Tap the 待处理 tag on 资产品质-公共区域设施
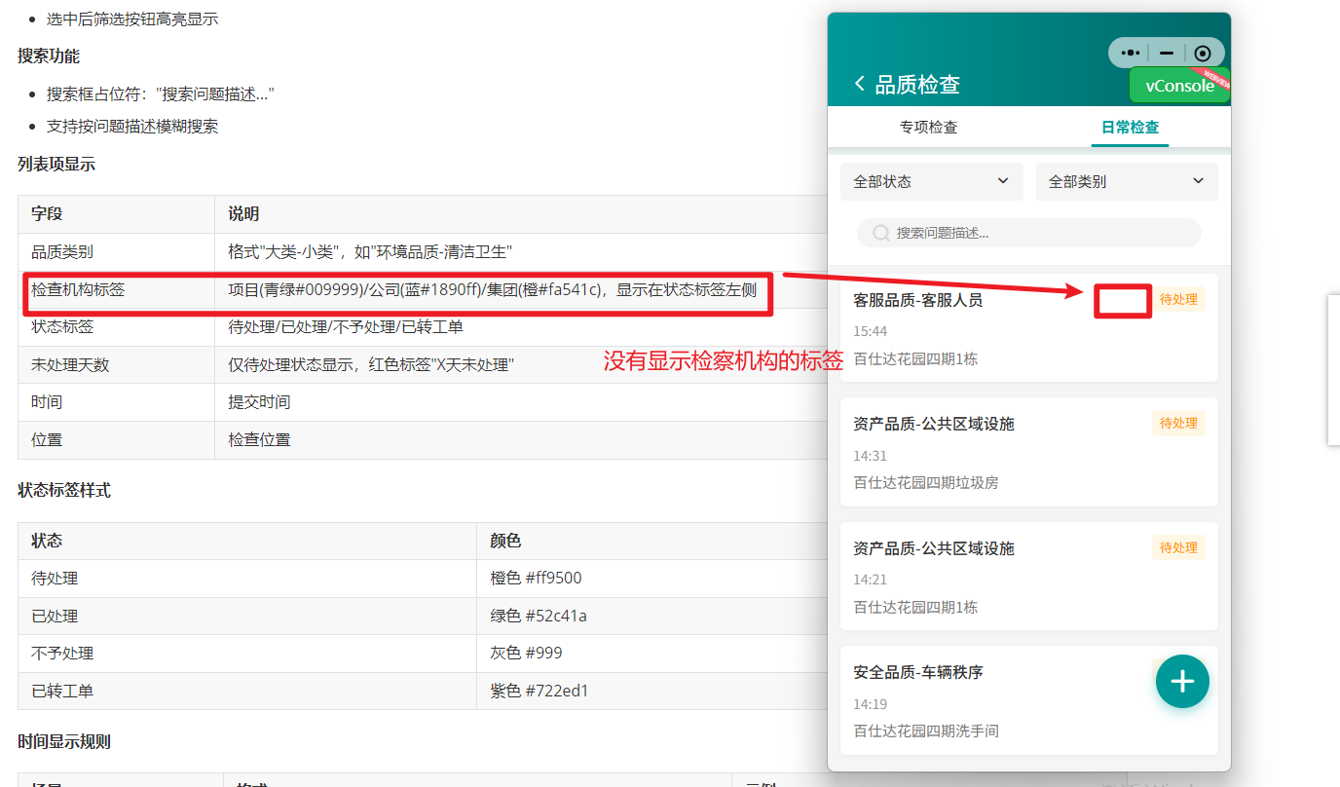Screen dimensions: 1340x787 [x=1178, y=423]
